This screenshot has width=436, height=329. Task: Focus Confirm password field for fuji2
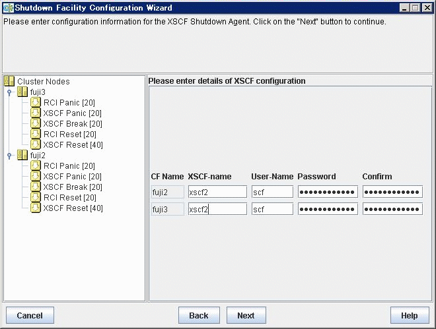(x=392, y=192)
